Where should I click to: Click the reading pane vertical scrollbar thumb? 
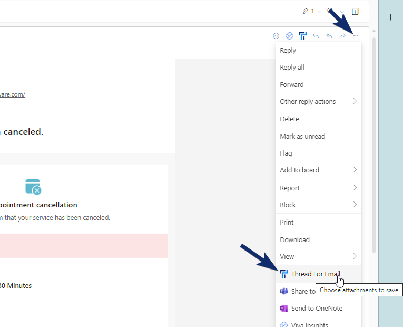374,145
